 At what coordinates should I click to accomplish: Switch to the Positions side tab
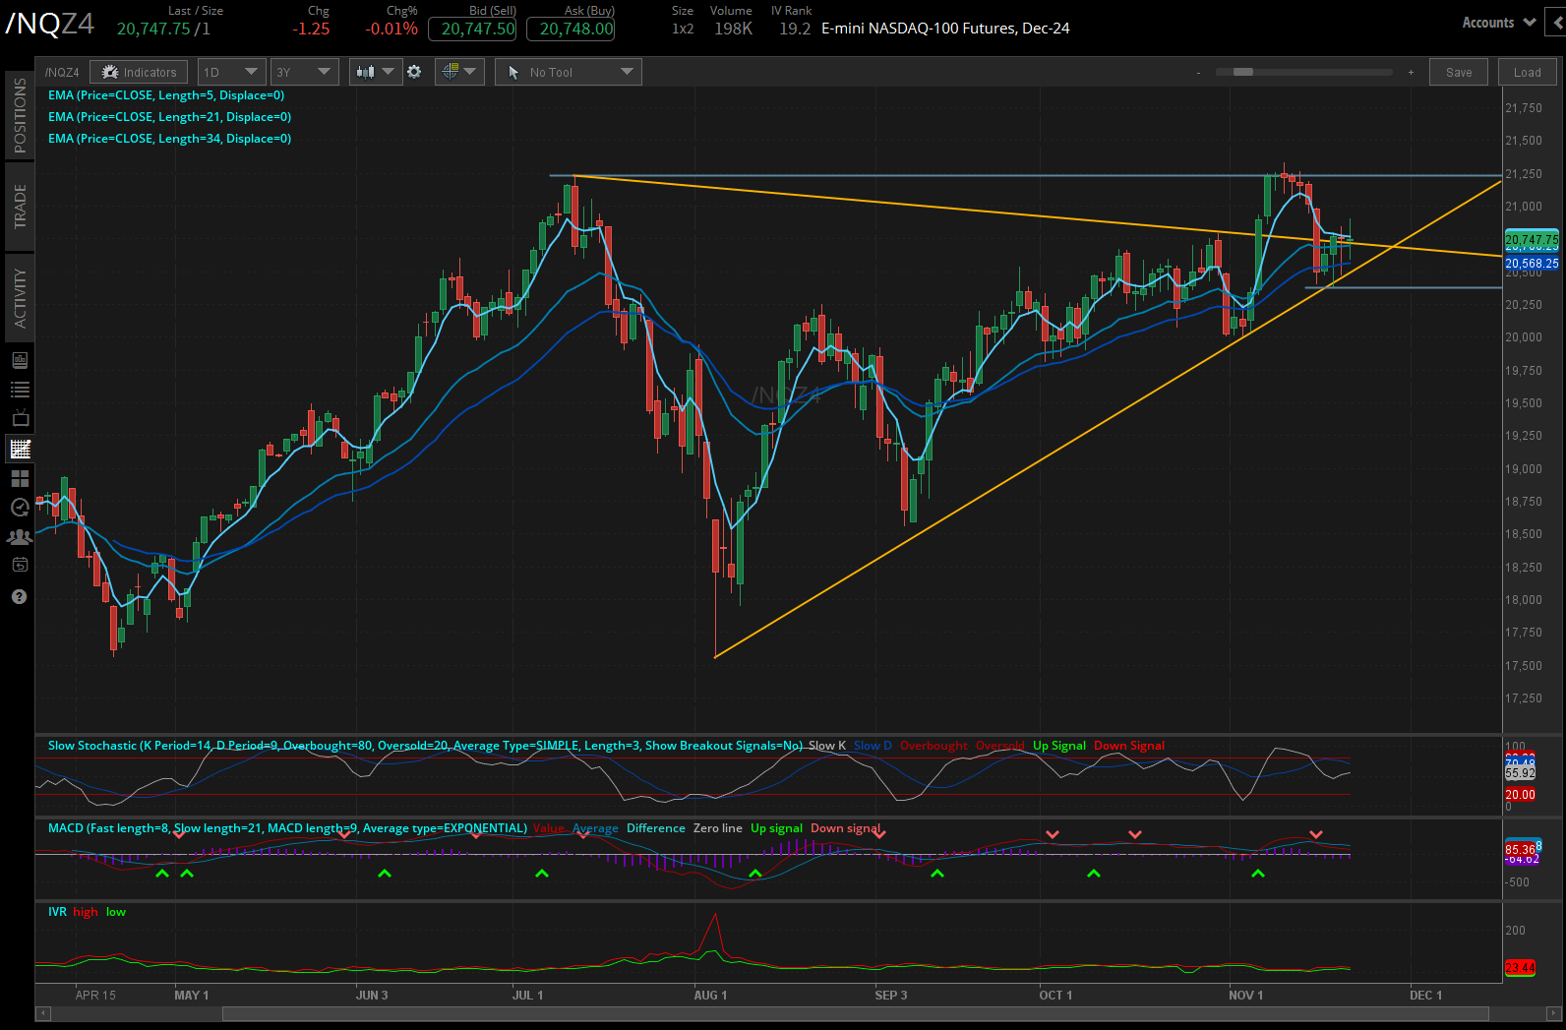click(x=20, y=115)
